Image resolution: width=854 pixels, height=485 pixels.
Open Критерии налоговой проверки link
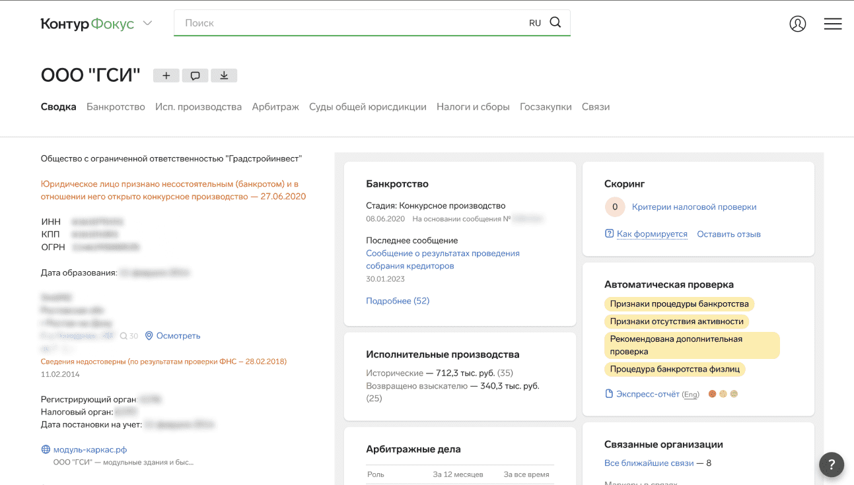coord(694,207)
